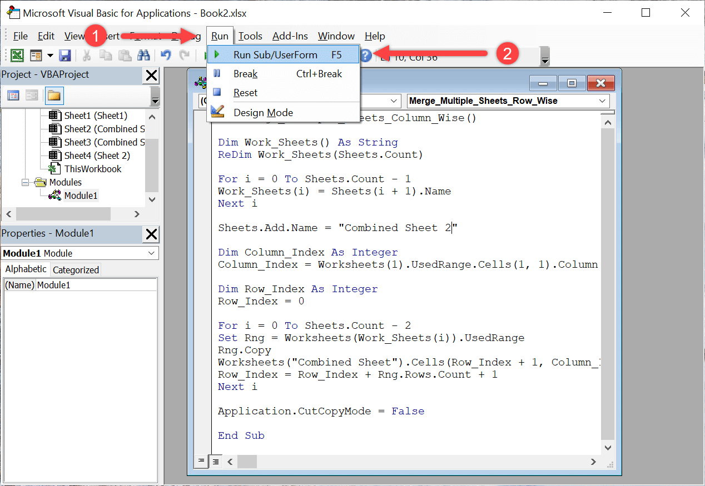Click the View Microsoft Excel toolbar icon
The image size is (705, 486).
click(x=18, y=55)
